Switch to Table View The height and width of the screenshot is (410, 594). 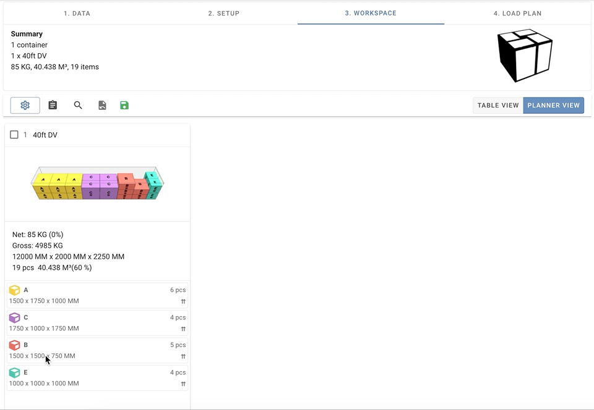click(x=497, y=106)
